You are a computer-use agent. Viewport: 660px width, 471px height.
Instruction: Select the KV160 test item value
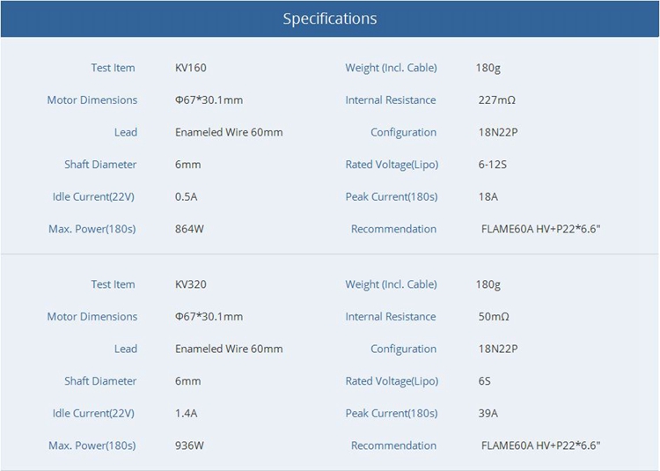click(191, 68)
